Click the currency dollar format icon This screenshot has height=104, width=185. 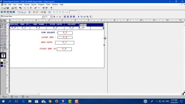coord(78,17)
